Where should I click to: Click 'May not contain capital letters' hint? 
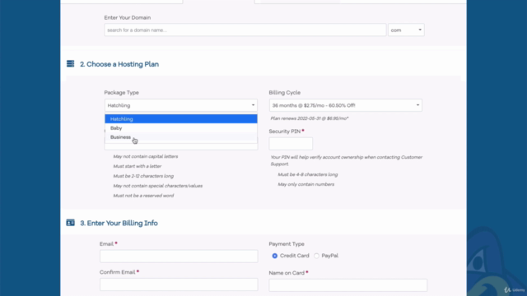pos(146,156)
